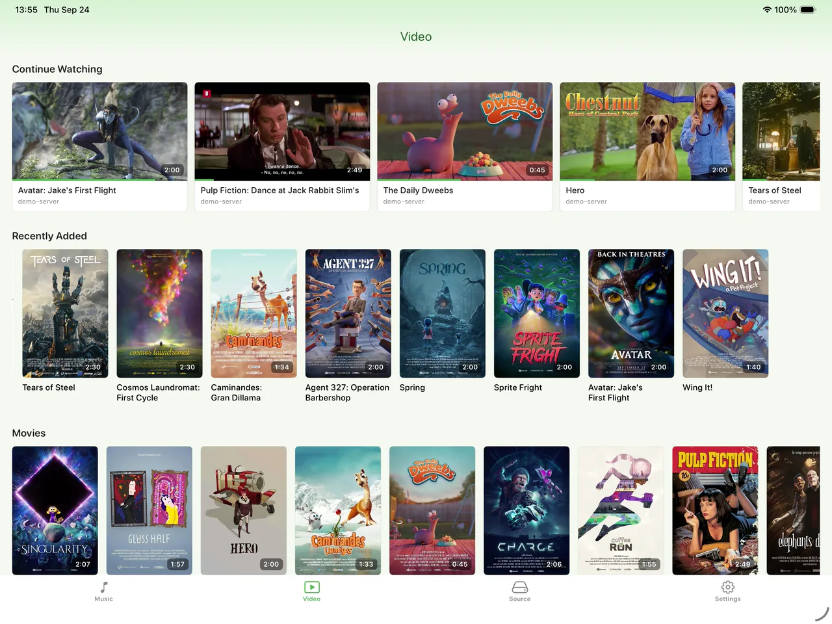Open Glass Half movie poster
Screen dimensions: 832x624
(149, 510)
